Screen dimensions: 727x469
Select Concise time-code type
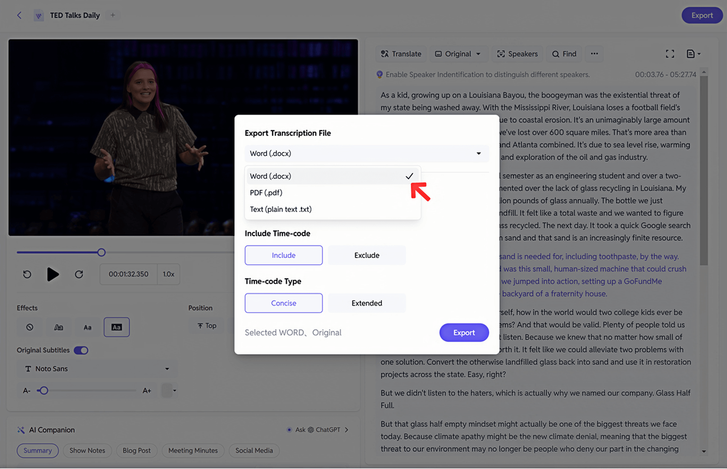point(284,303)
